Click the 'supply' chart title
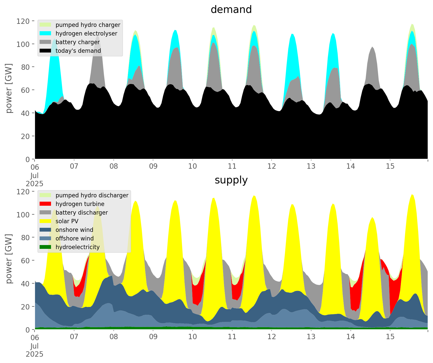Image resolution: width=433 pixels, height=363 pixels. point(231,180)
